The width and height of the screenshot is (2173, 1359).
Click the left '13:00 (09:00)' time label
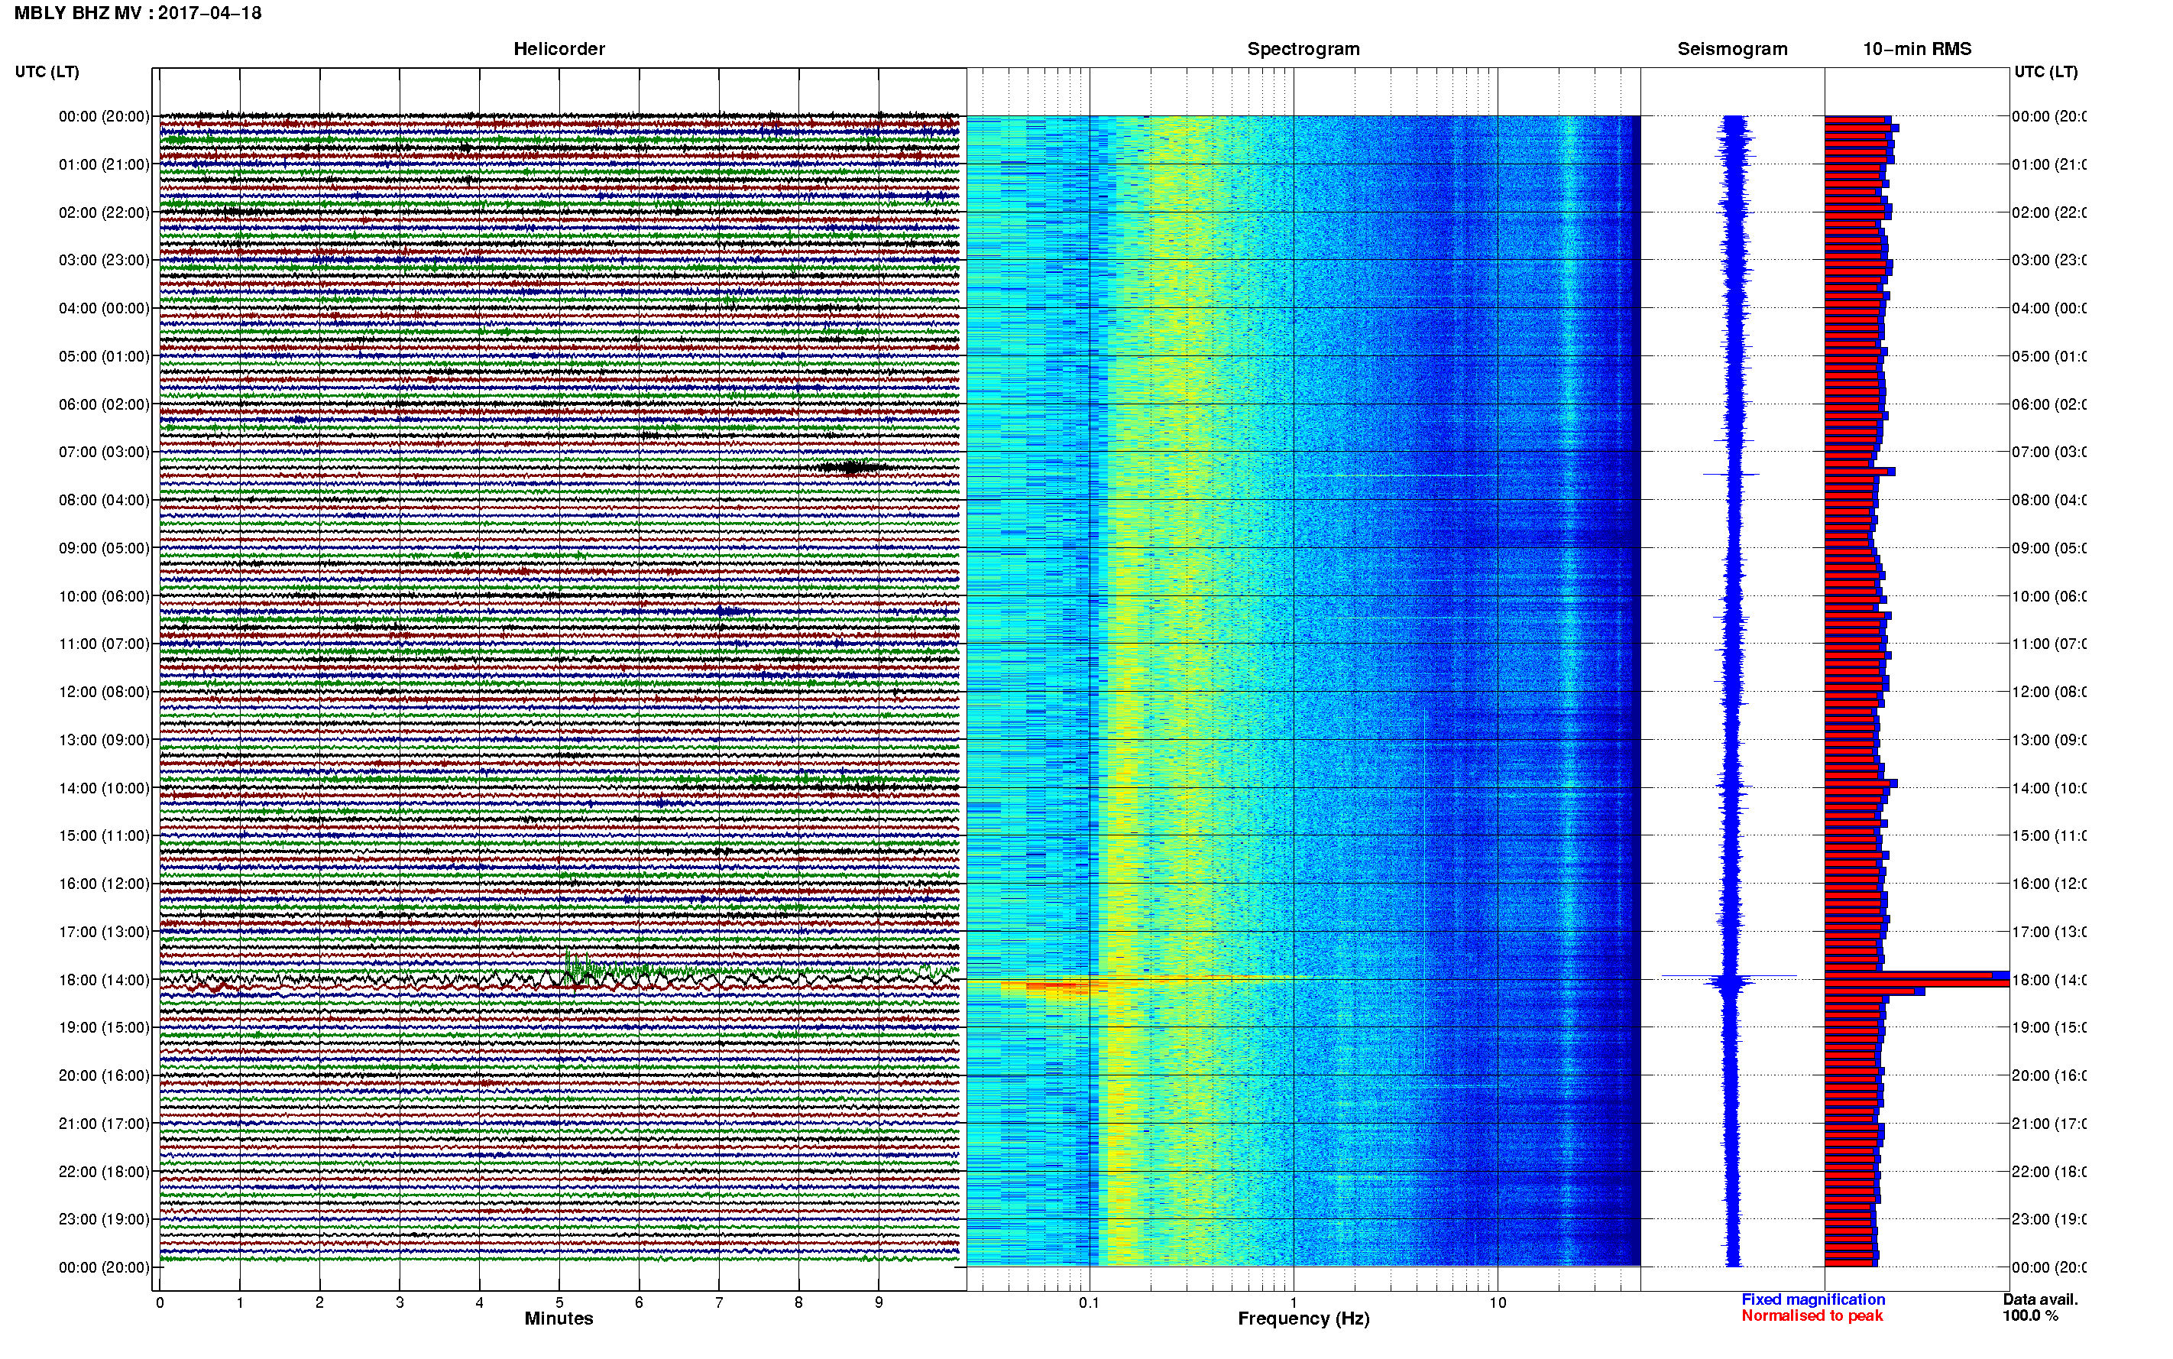point(104,740)
